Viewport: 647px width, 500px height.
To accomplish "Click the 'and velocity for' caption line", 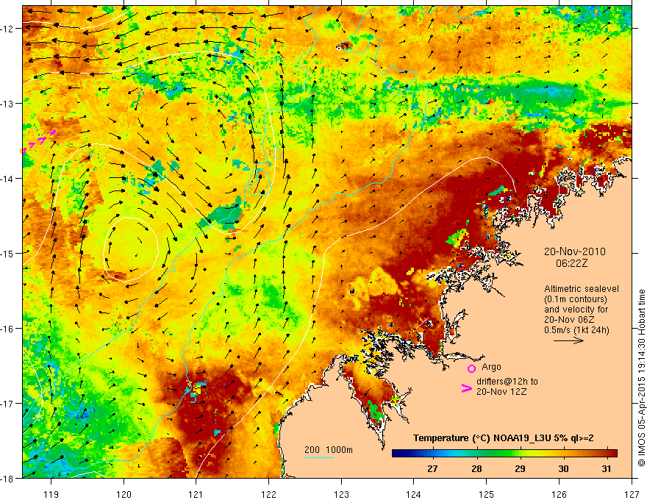I will point(576,310).
